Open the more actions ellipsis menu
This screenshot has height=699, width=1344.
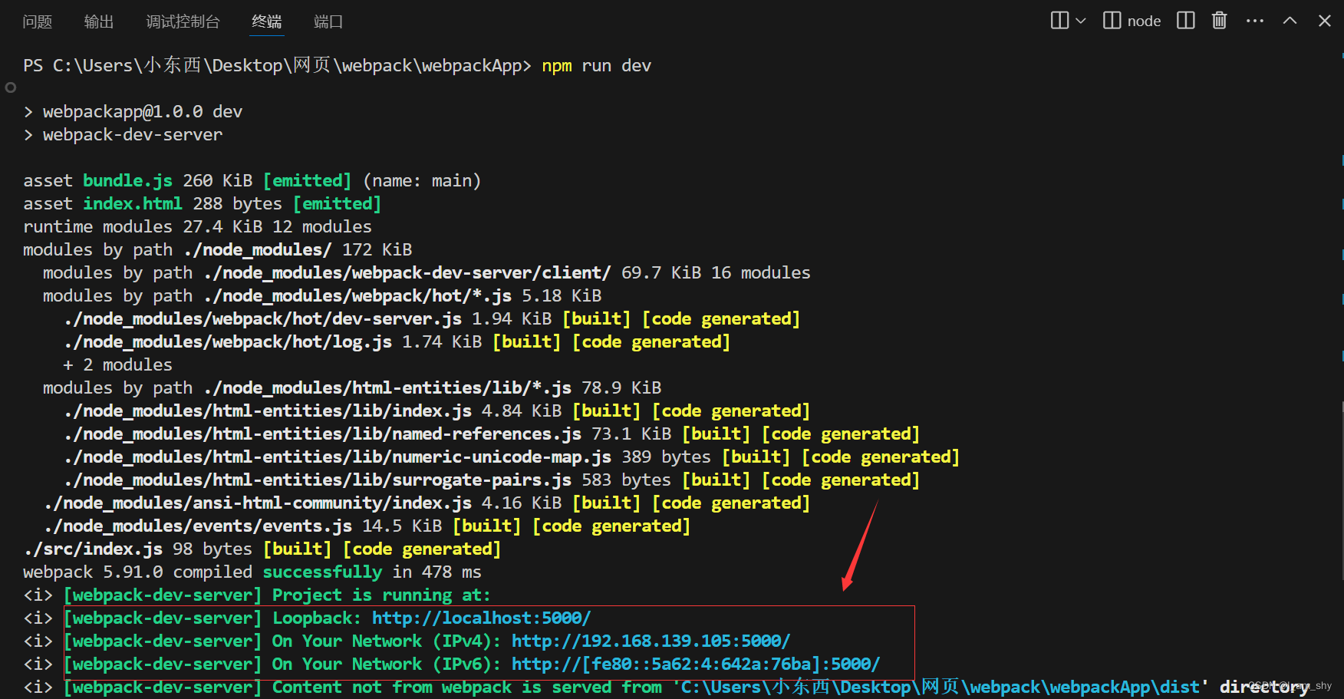1255,21
